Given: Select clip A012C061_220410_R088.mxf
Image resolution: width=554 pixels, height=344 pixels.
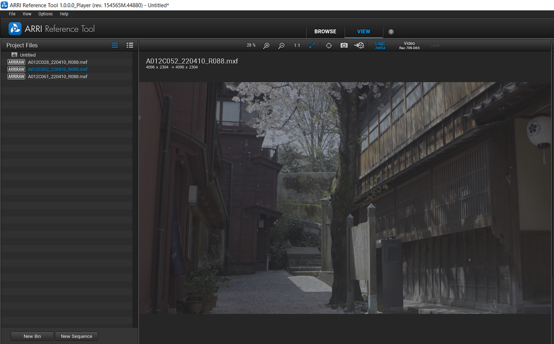Looking at the screenshot, I should click(x=58, y=77).
